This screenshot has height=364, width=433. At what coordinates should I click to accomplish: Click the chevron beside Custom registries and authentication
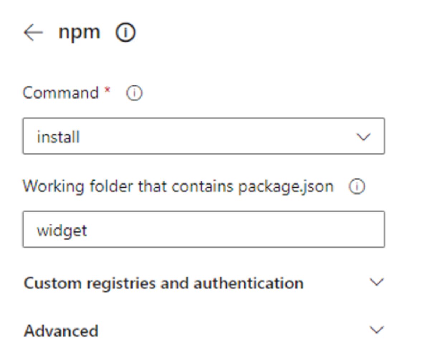(x=377, y=282)
